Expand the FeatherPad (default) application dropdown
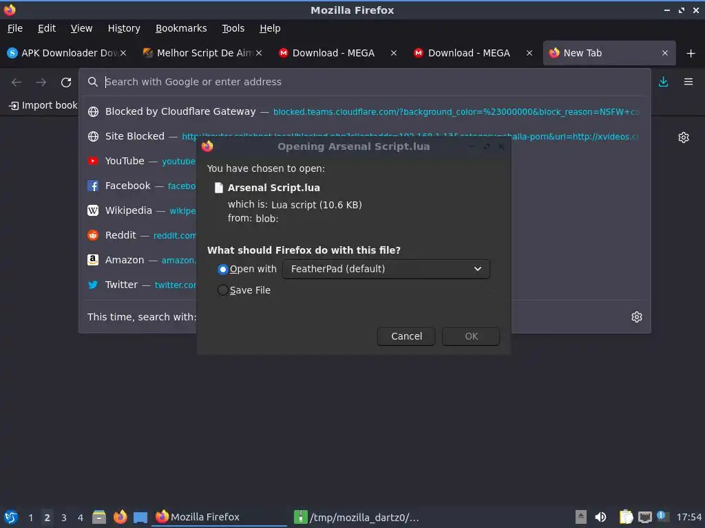The width and height of the screenshot is (705, 528). point(386,269)
